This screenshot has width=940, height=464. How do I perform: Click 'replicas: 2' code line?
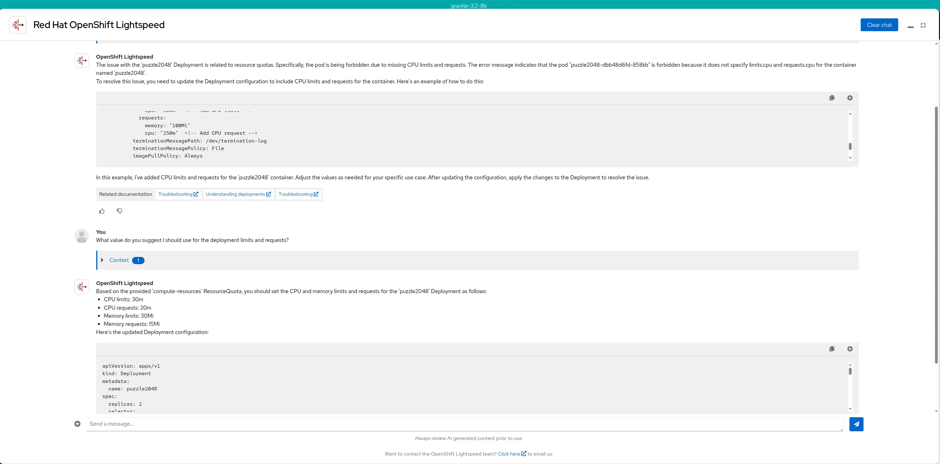[125, 404]
